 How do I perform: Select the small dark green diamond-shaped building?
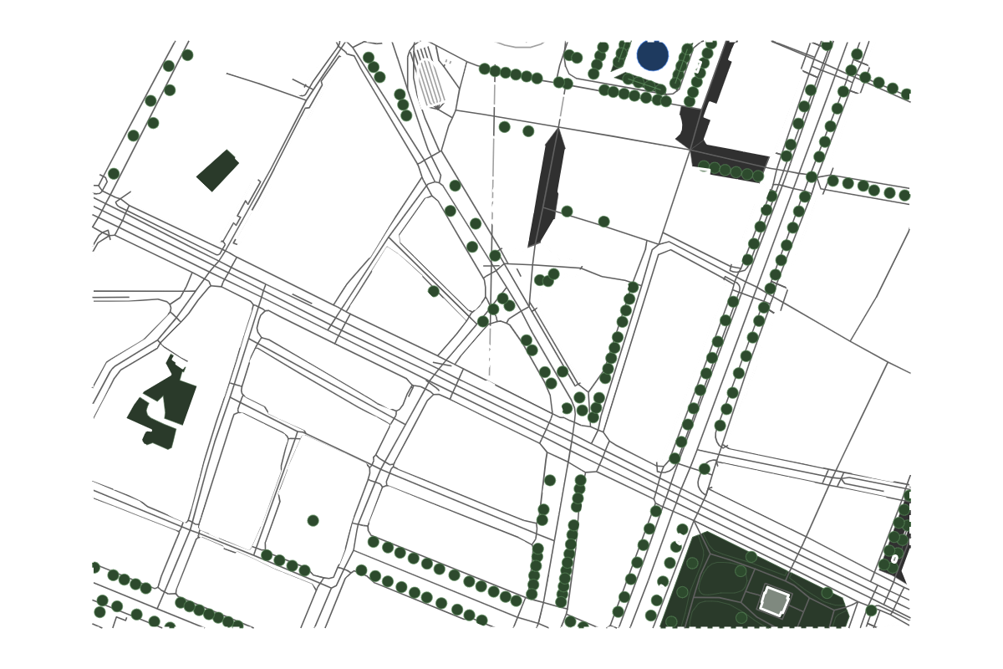[217, 171]
